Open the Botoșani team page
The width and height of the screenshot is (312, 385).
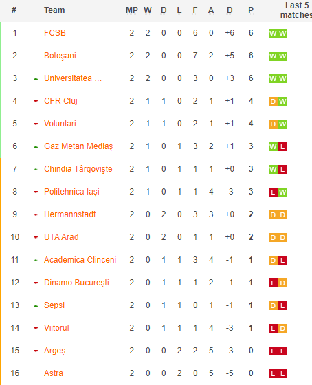(x=60, y=56)
